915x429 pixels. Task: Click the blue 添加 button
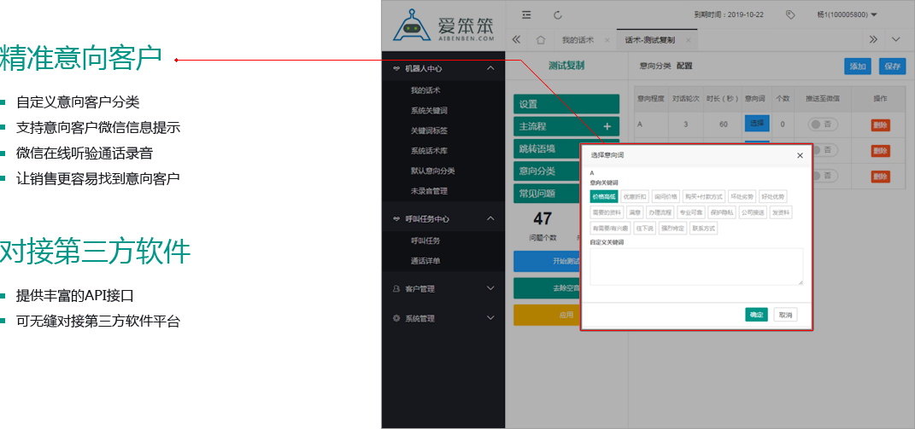pyautogui.click(x=858, y=67)
